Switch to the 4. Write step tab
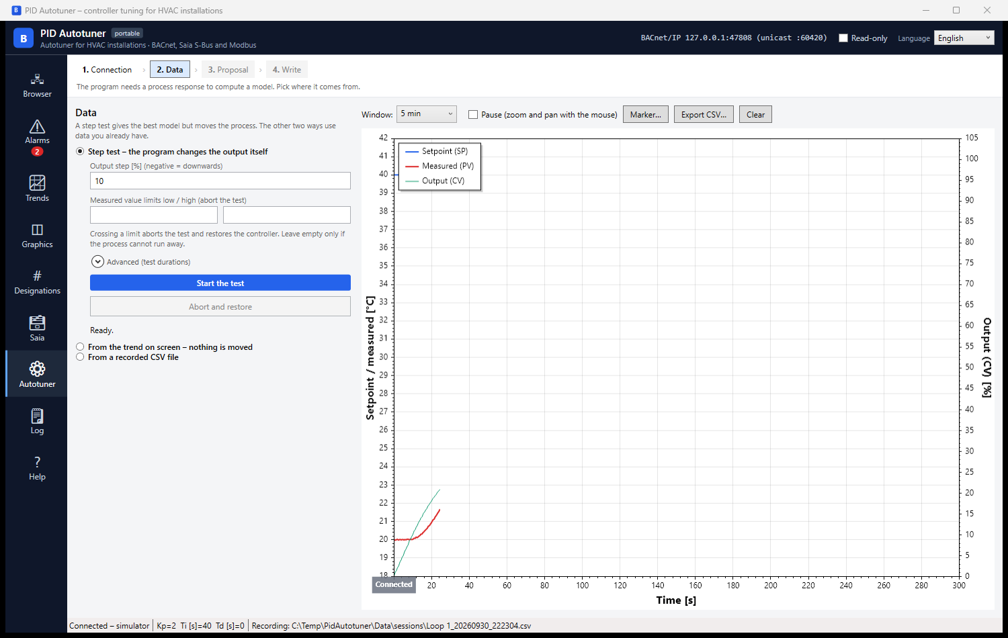The height and width of the screenshot is (638, 1008). 287,70
